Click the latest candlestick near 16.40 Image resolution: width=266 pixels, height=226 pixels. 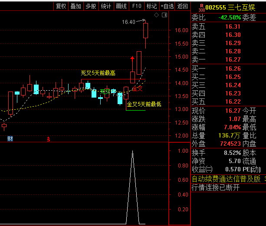click(x=145, y=31)
